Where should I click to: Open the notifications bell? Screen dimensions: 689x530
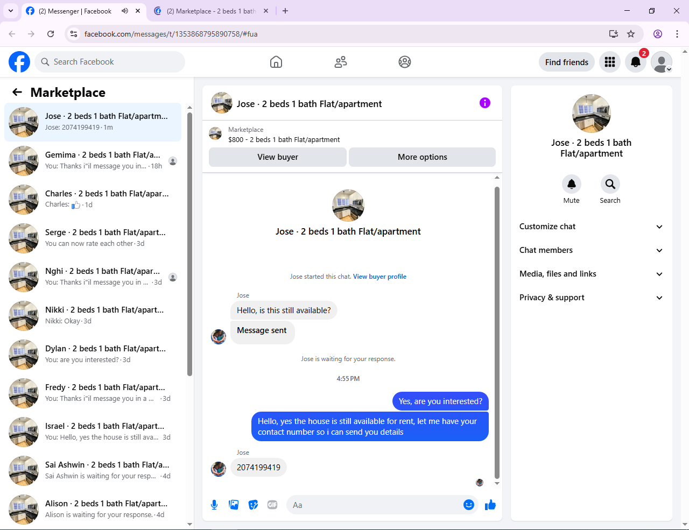click(x=636, y=62)
